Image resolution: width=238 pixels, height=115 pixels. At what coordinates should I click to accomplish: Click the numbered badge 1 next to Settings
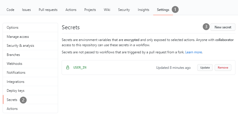coord(175,9)
